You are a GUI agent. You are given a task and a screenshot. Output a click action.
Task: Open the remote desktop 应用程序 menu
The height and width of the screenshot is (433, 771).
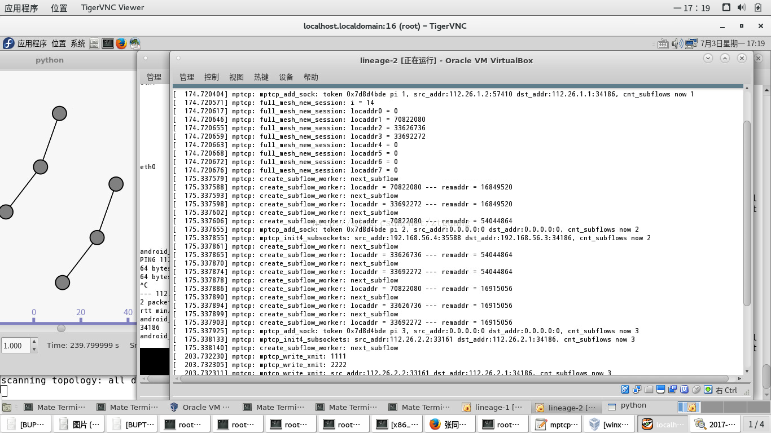(32, 43)
